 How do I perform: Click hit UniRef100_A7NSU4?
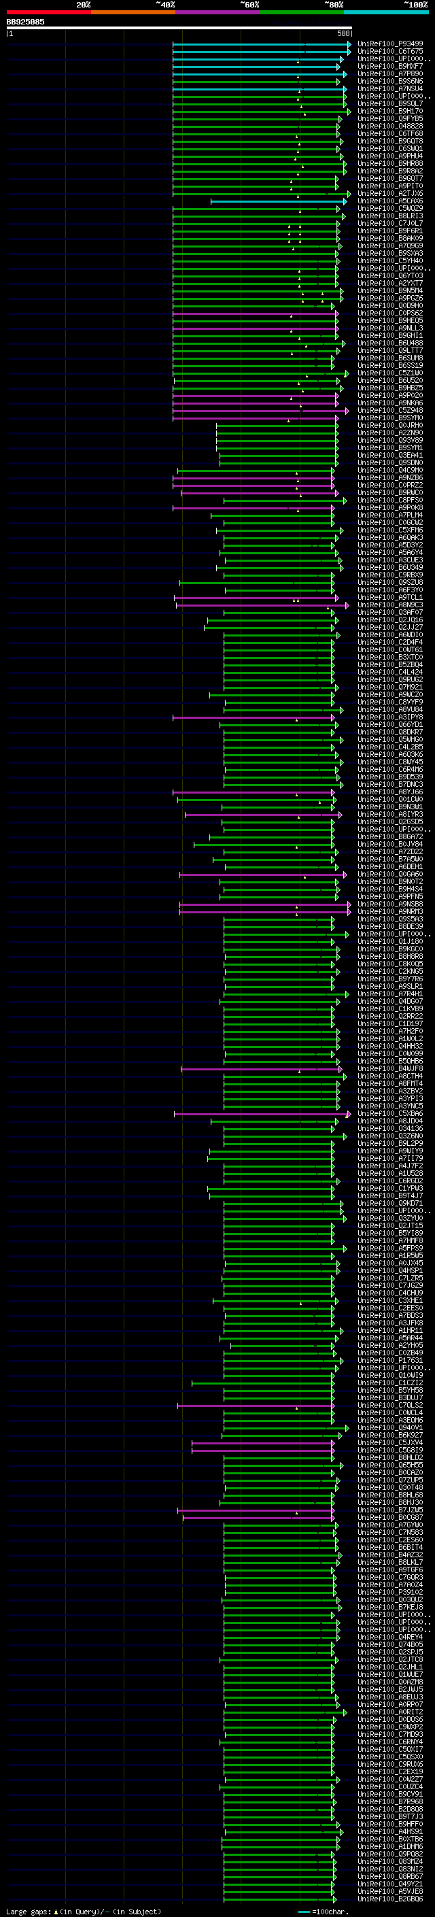click(390, 88)
